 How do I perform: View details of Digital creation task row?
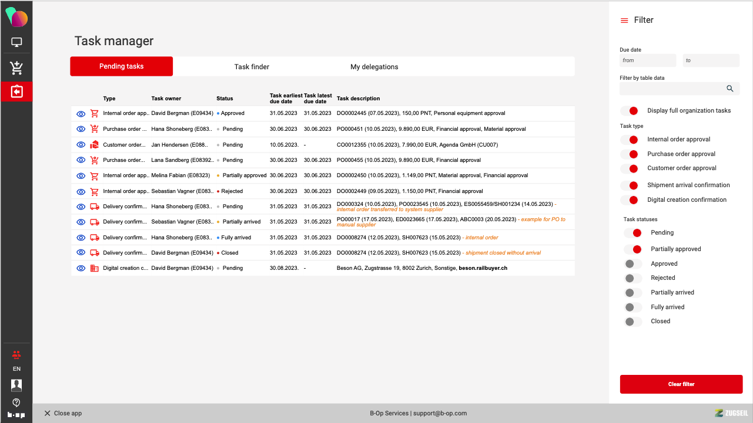coord(81,268)
